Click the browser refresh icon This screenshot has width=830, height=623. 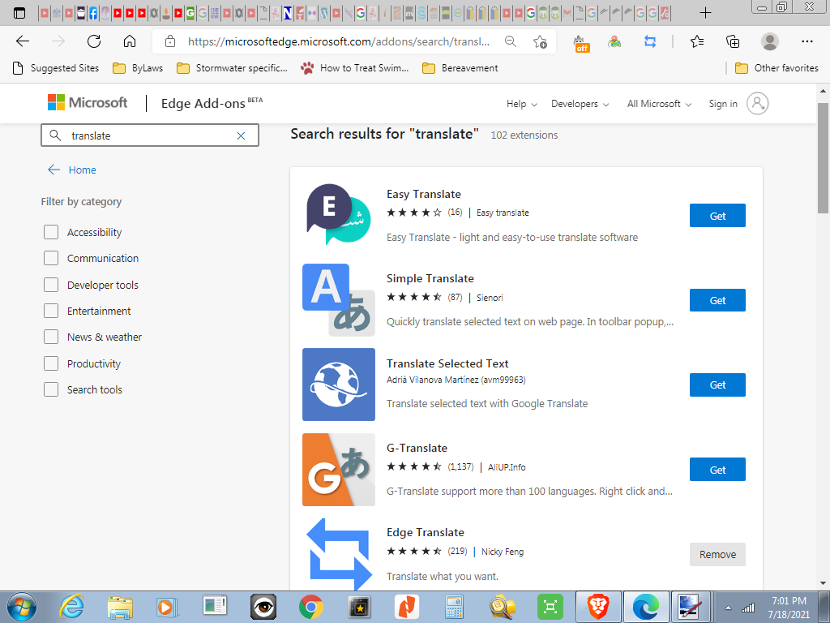tap(94, 41)
